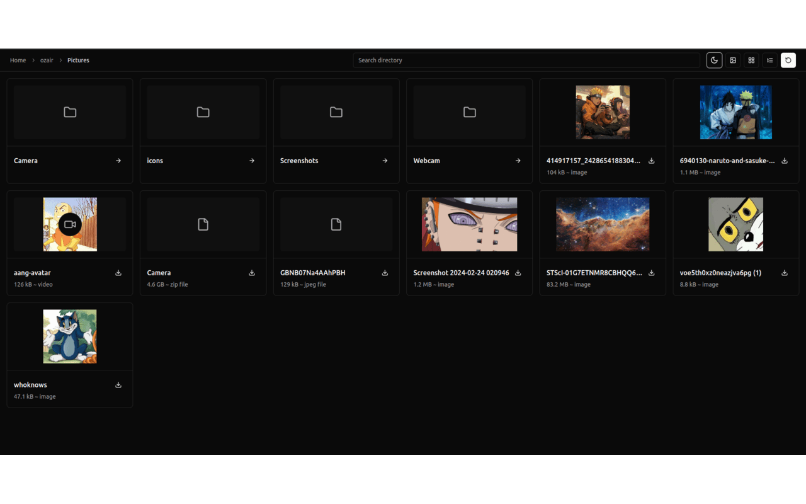Open the Screenshots folder via its arrow
Viewport: 806px width, 504px height.
click(385, 161)
